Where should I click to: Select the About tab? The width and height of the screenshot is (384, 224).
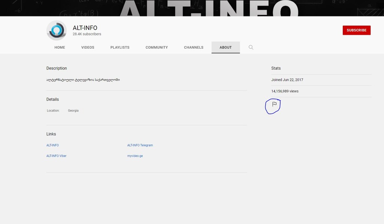click(x=225, y=48)
